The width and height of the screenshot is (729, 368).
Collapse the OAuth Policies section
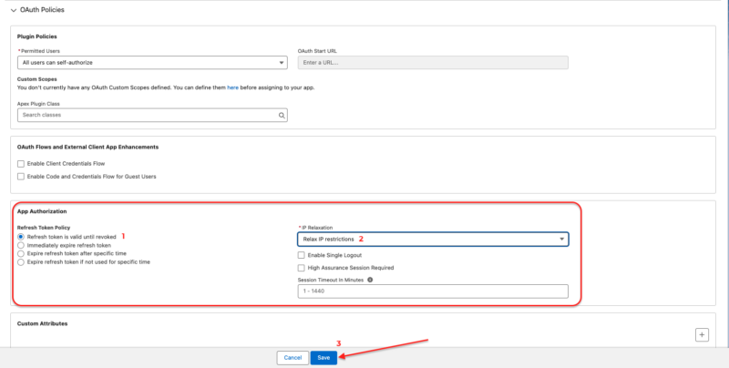pyautogui.click(x=14, y=10)
